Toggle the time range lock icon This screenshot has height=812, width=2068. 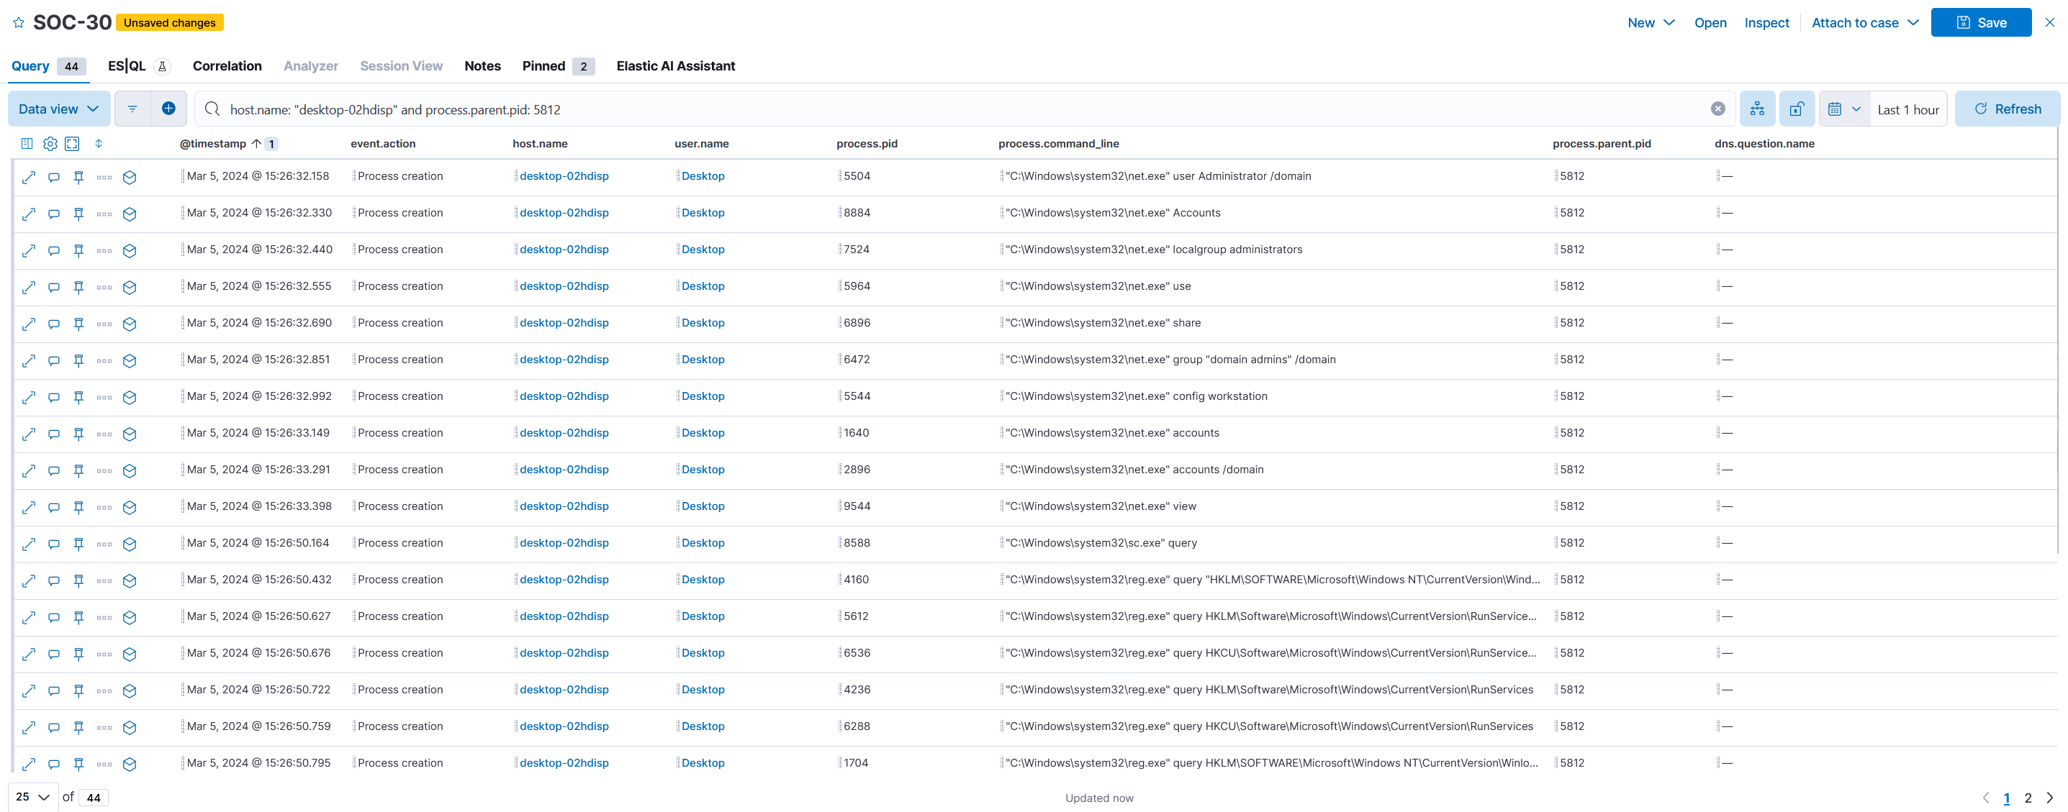(1796, 109)
